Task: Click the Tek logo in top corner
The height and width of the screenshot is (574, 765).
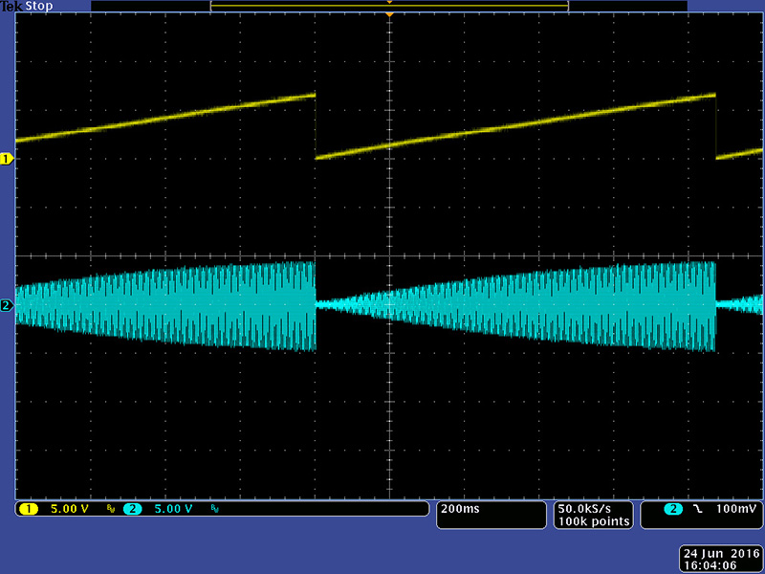Action: click(11, 6)
